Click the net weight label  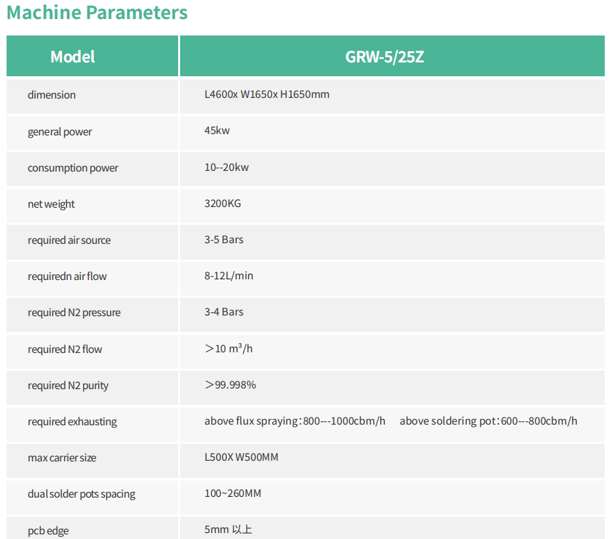(x=51, y=204)
